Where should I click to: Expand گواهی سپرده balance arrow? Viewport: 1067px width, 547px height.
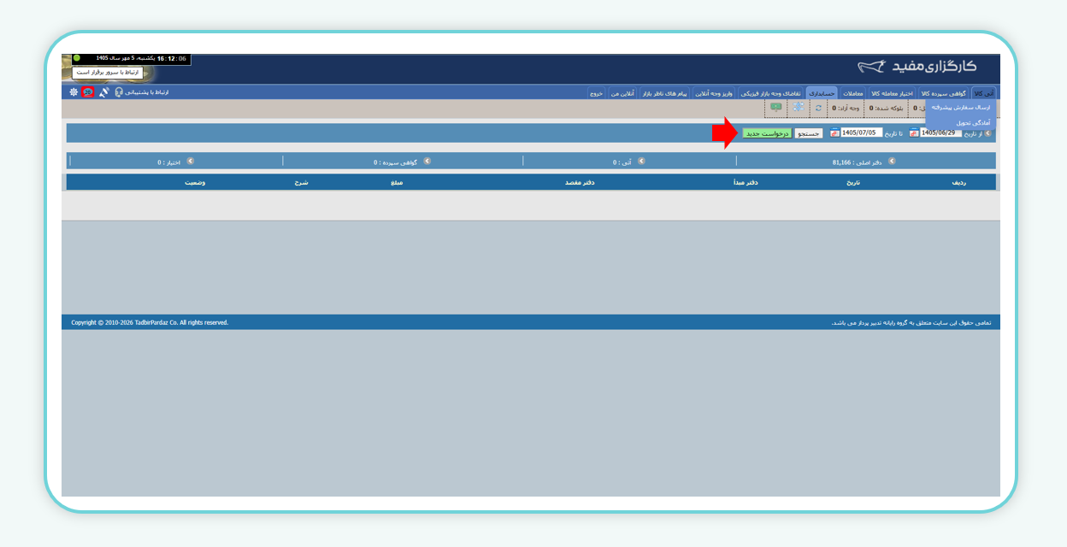427,161
